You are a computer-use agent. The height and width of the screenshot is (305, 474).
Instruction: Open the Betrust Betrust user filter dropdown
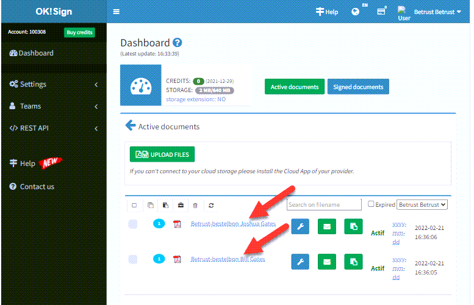[422, 204]
